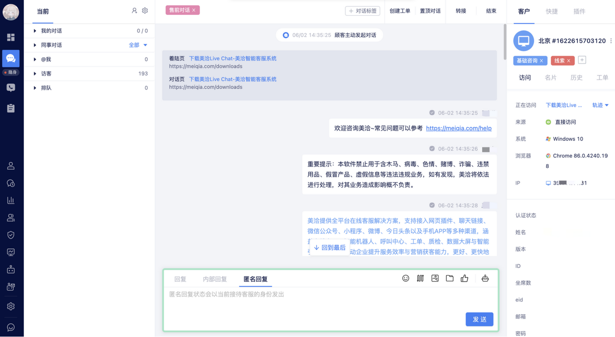Switch to the 名片 sub-tab
Image resolution: width=615 pixels, height=337 pixels.
(551, 78)
